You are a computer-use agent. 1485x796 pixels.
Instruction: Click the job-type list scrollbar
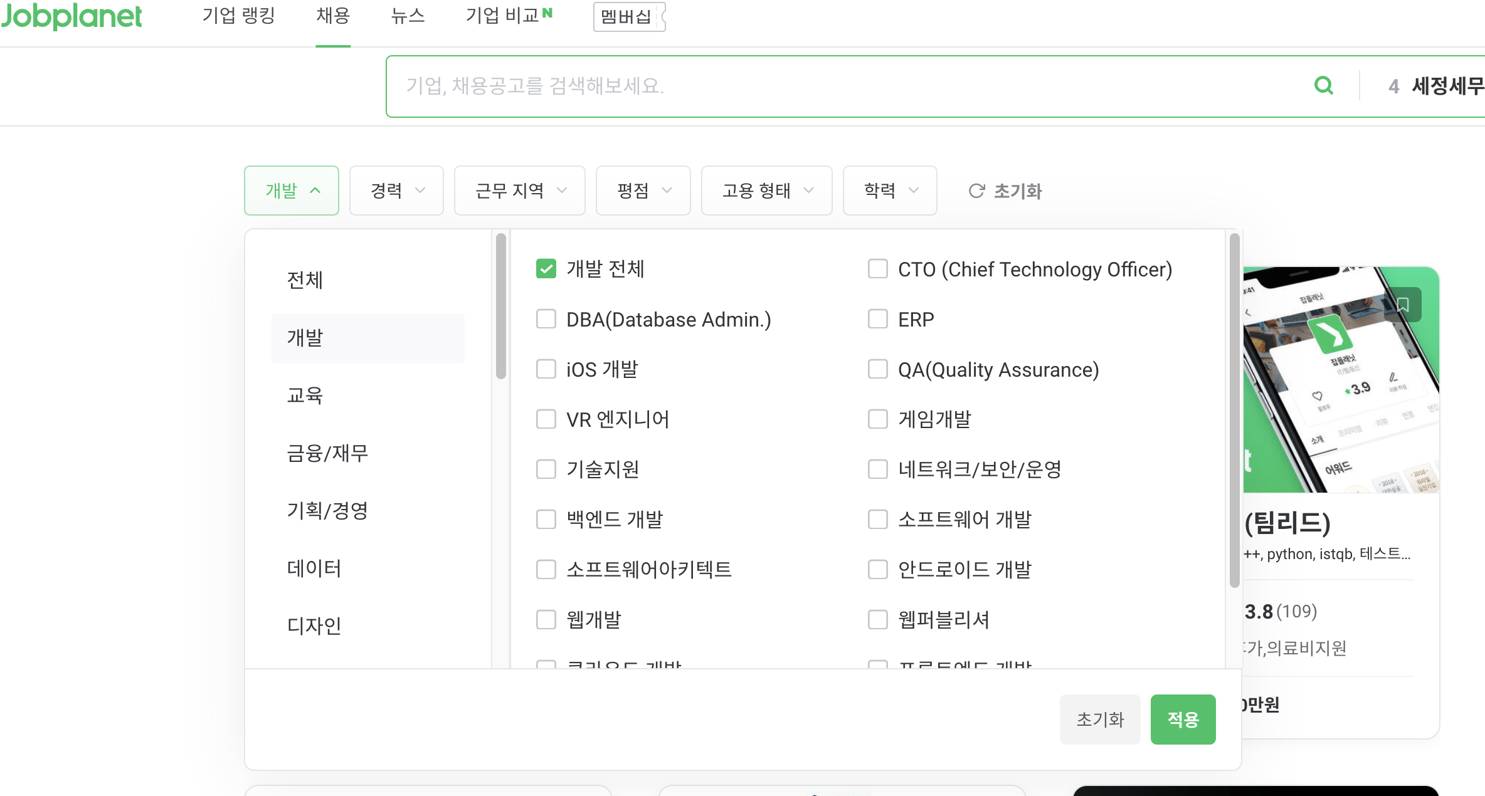click(1234, 411)
